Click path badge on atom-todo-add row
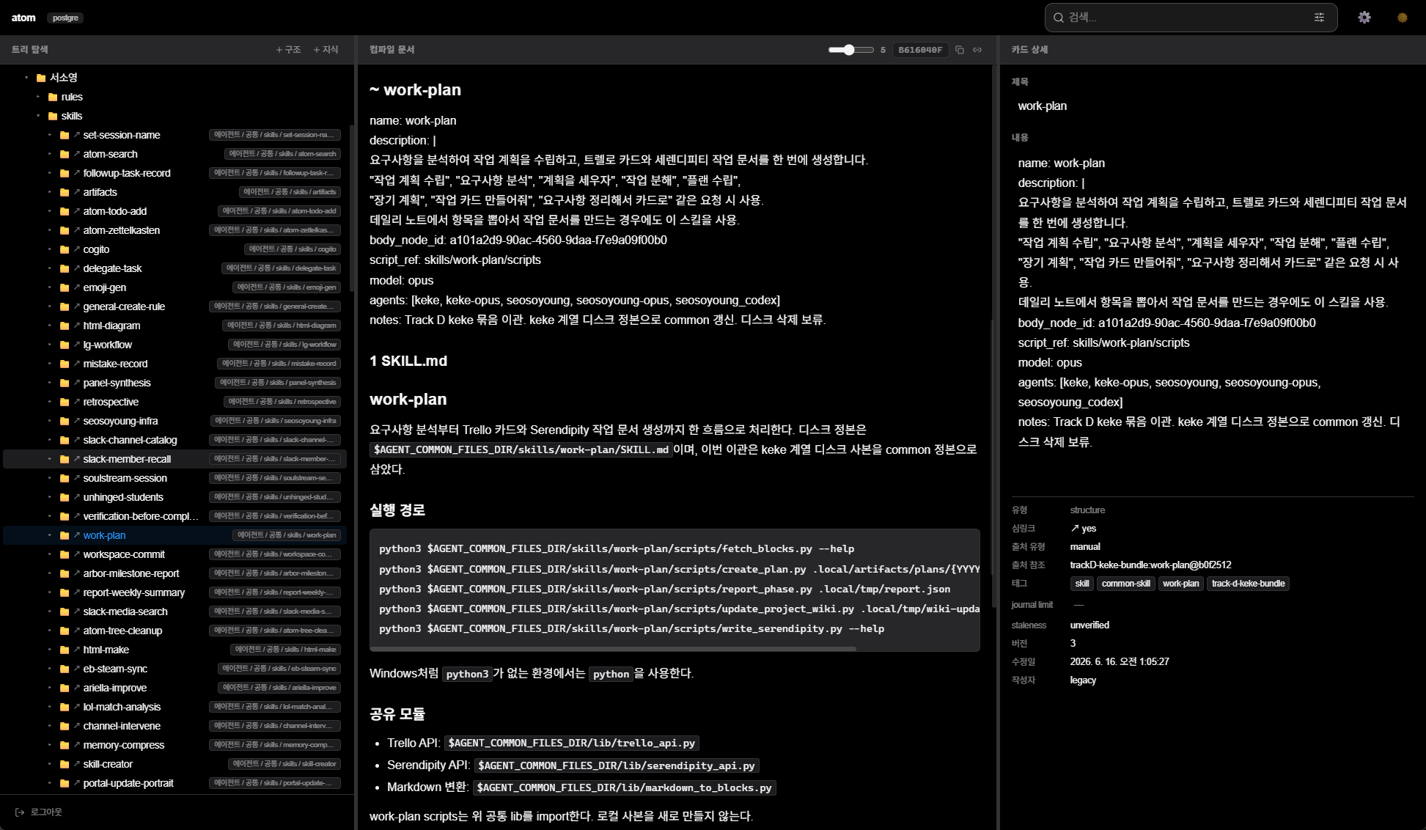Image resolution: width=1426 pixels, height=830 pixels. (x=279, y=211)
